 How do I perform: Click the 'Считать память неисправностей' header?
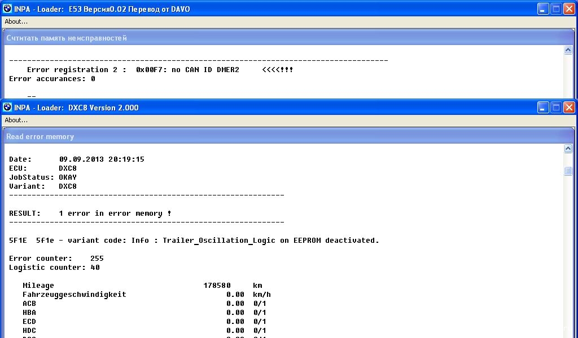[67, 38]
